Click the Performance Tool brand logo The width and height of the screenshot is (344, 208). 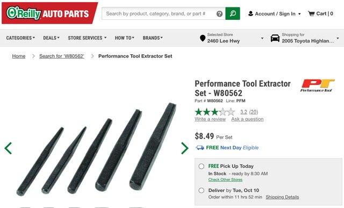coord(317,85)
